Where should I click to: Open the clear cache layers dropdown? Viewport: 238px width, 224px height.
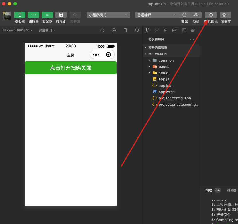[226, 15]
